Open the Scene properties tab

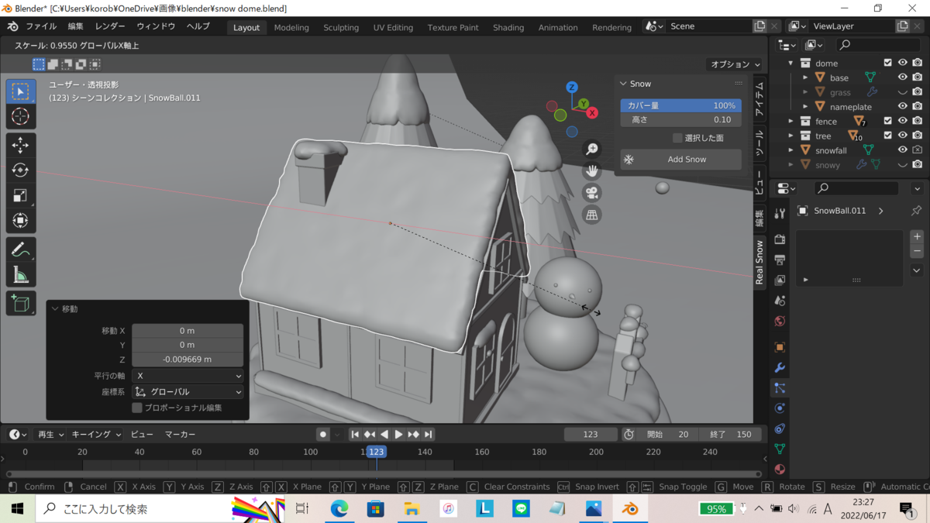click(x=780, y=301)
